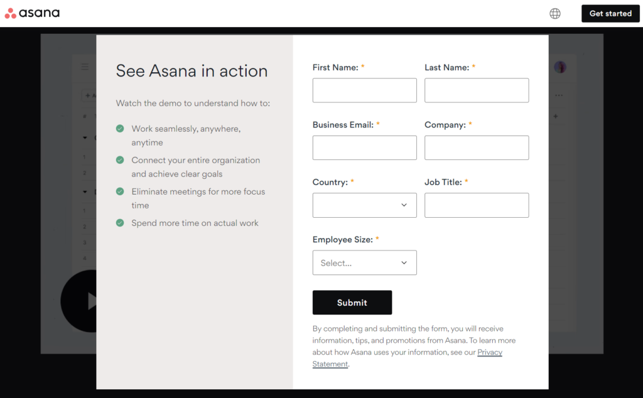Play the background demo video

(80, 301)
